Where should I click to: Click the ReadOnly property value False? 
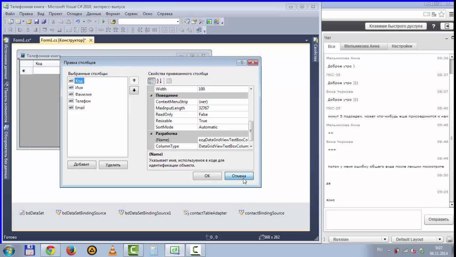click(223, 114)
